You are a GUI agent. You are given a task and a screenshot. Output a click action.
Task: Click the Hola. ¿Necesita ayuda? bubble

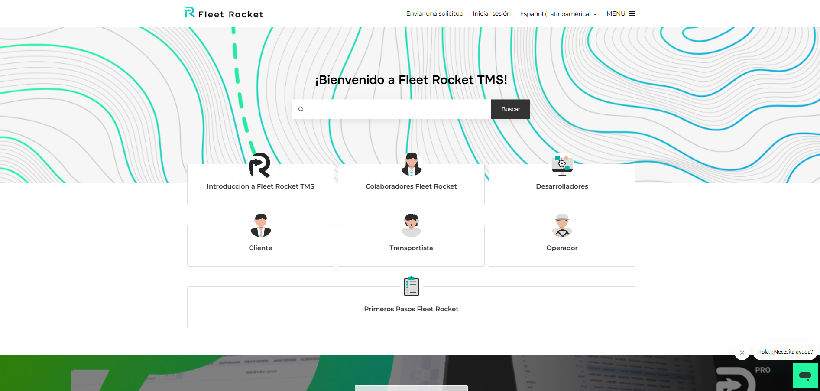click(x=785, y=352)
